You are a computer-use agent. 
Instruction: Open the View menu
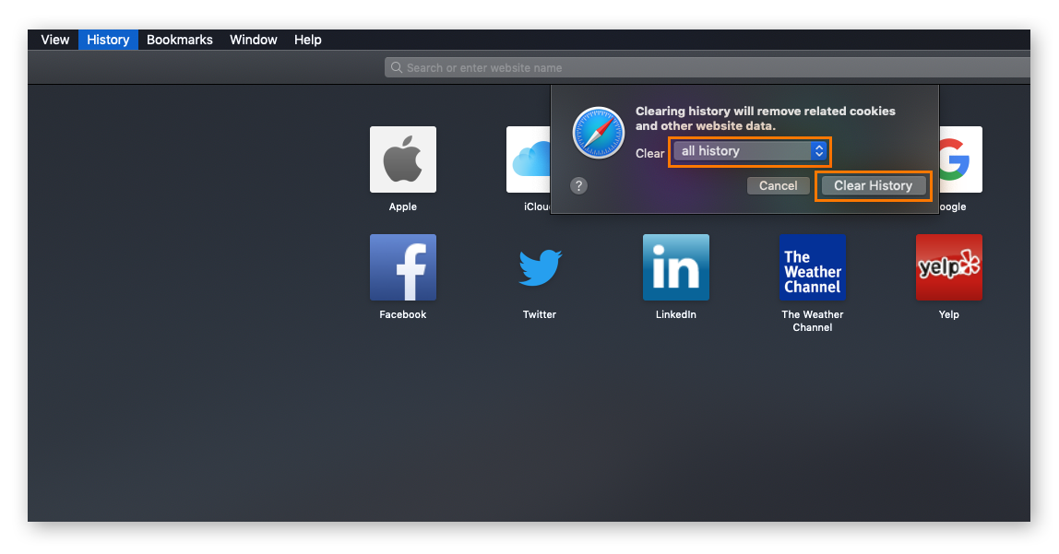click(x=54, y=40)
